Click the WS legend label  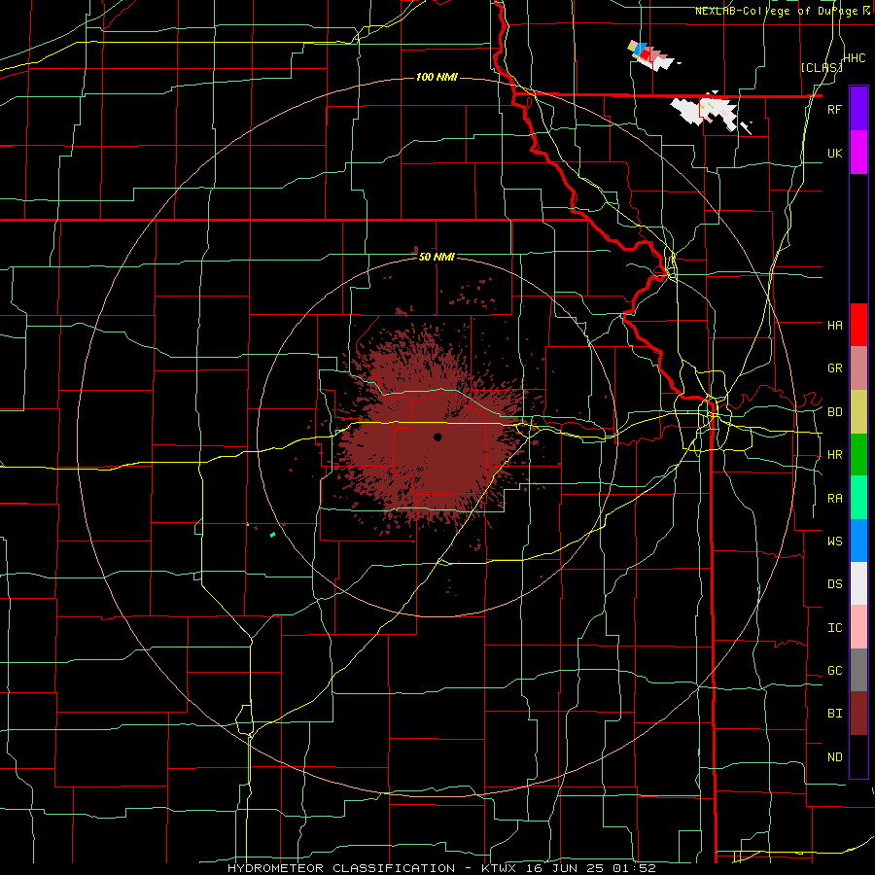[834, 542]
